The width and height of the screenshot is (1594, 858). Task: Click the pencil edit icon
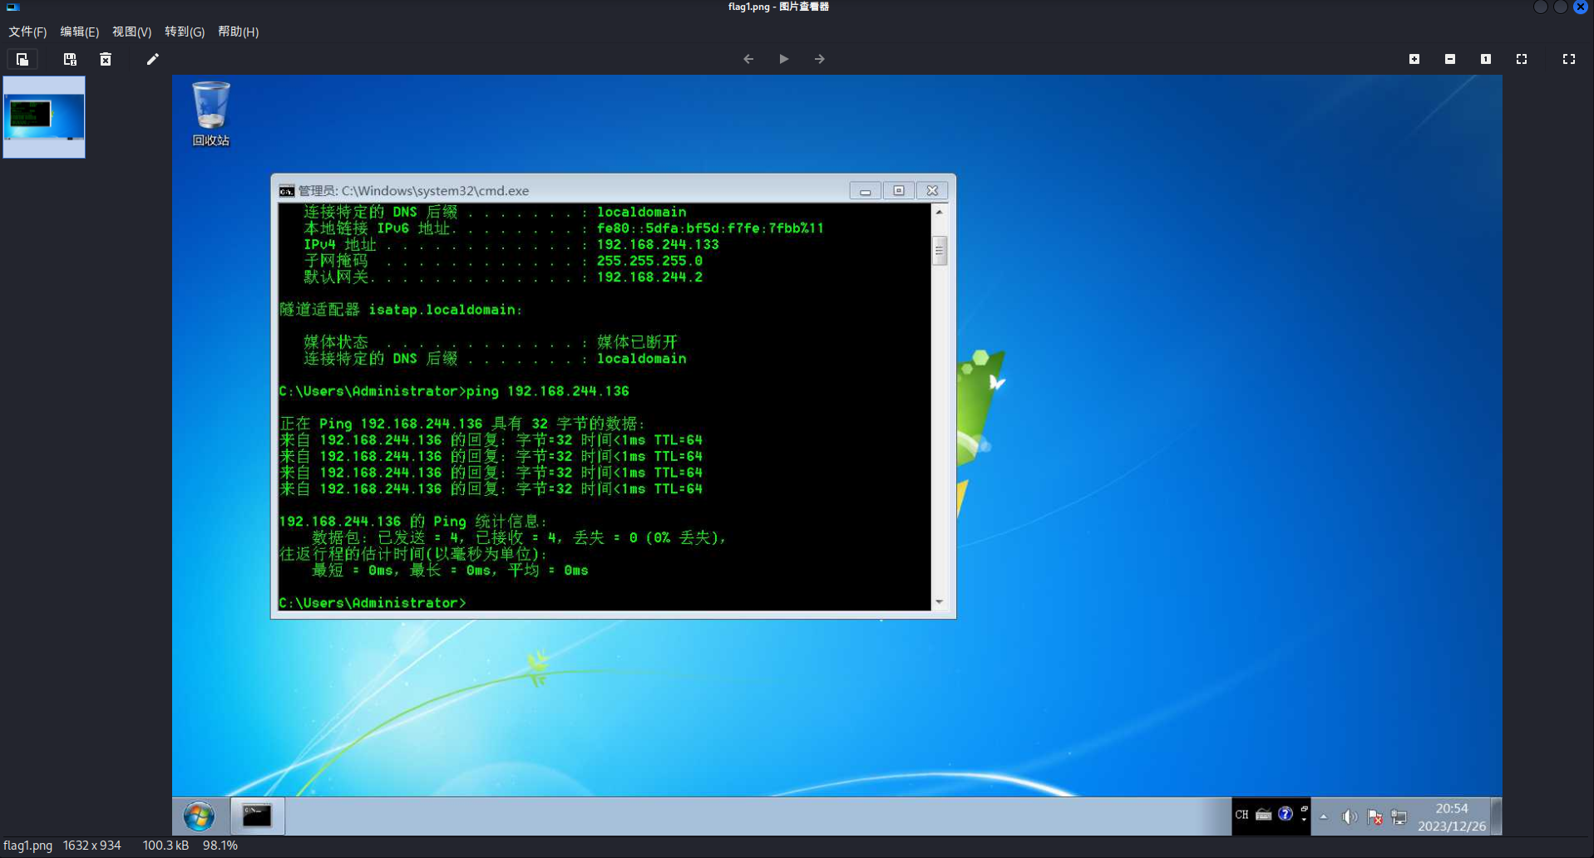tap(152, 59)
